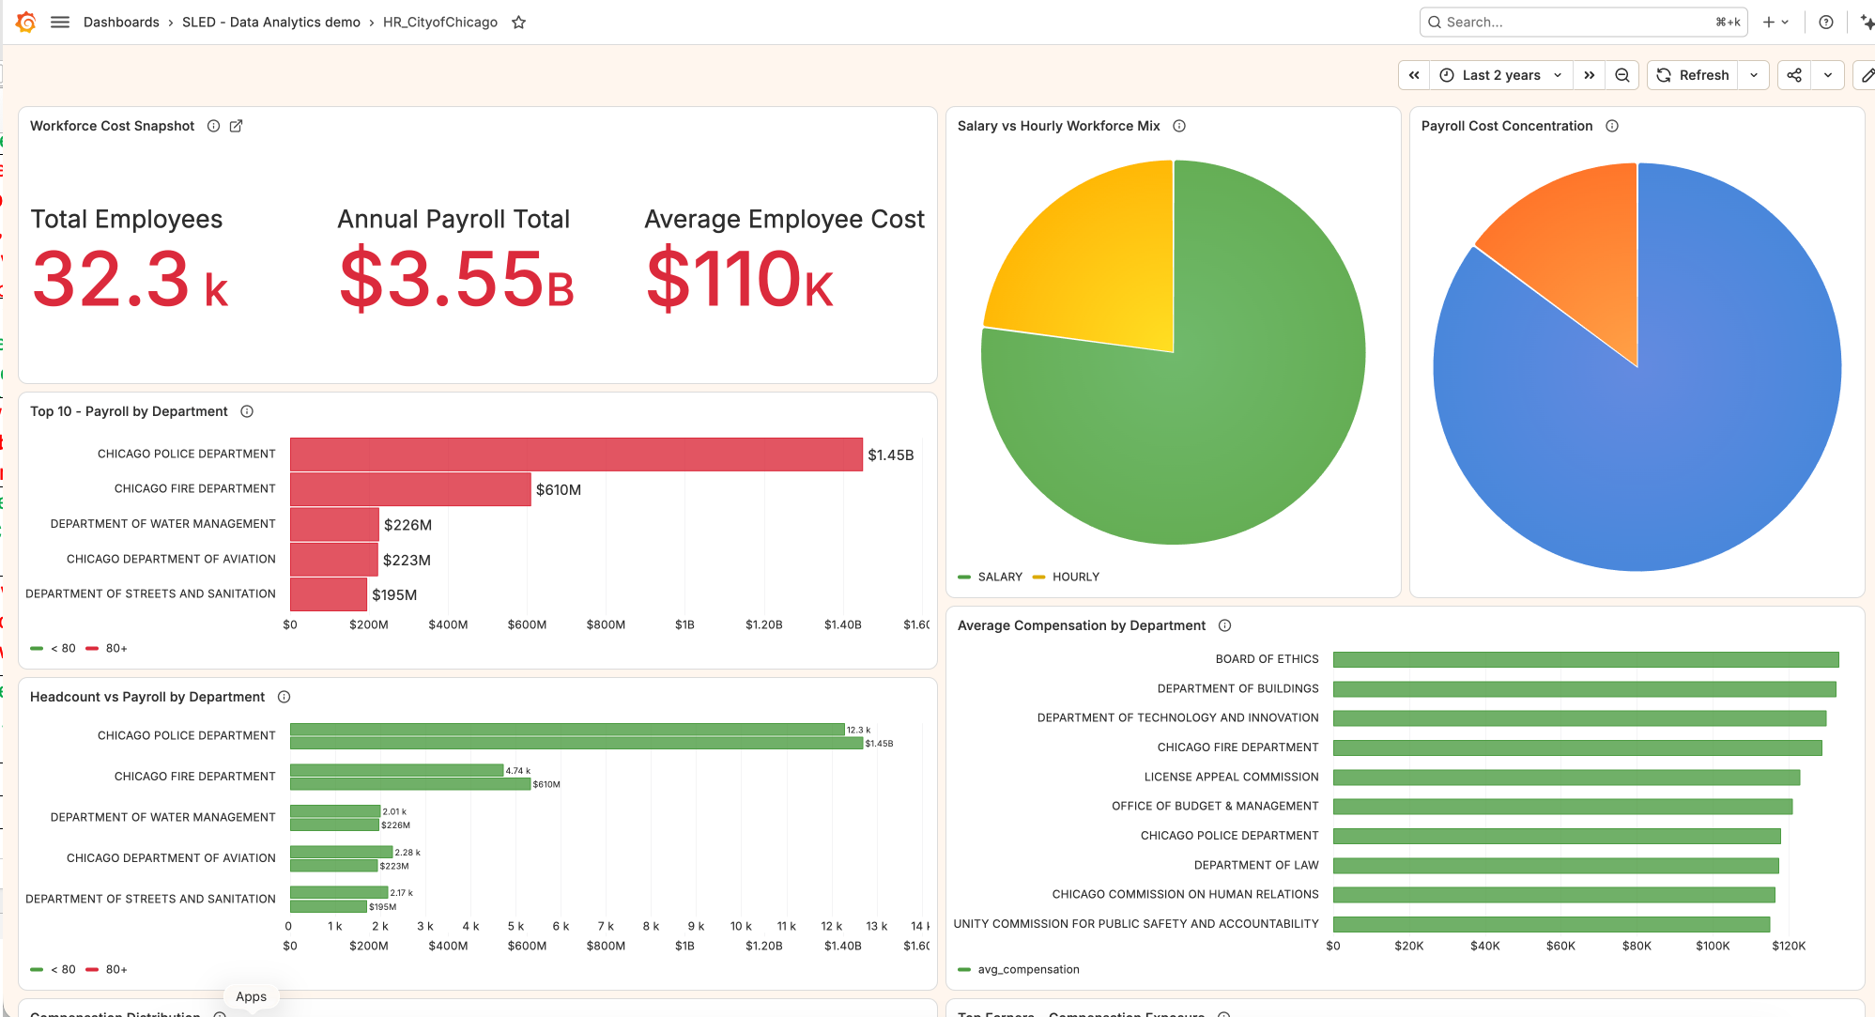Click Payroll Cost Concentration panel title

(x=1507, y=126)
